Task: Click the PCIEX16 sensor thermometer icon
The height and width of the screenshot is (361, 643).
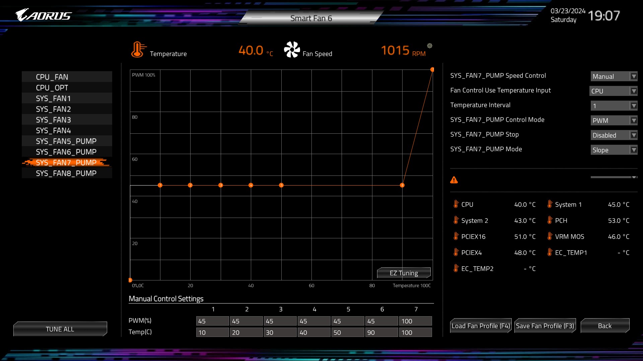Action: [x=456, y=236]
